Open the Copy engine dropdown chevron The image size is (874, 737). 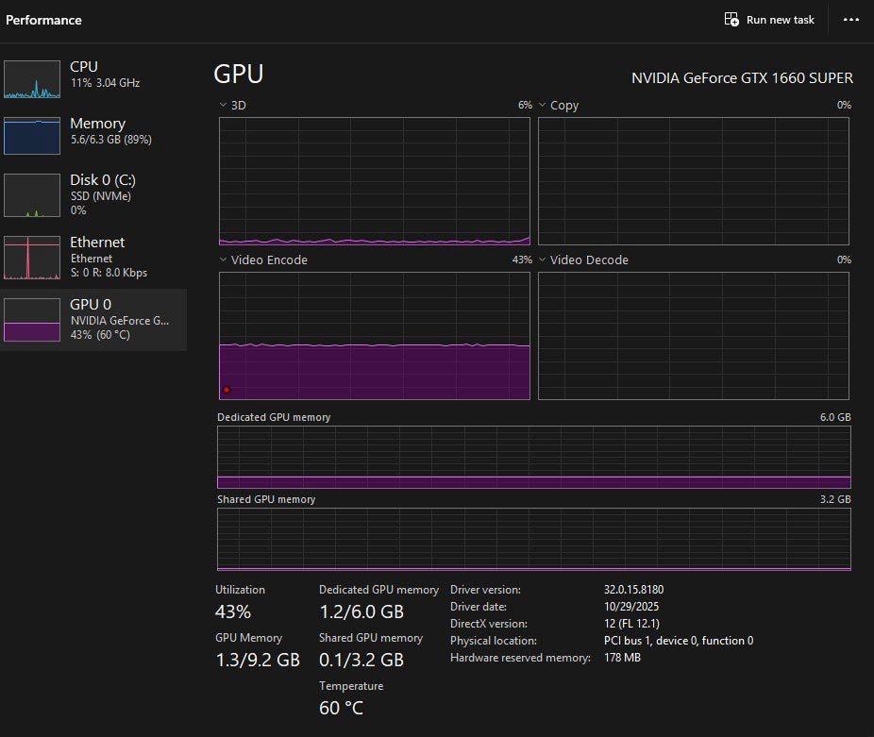pos(542,106)
